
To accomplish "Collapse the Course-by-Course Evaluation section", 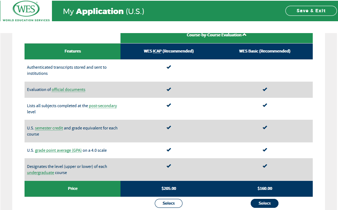I will click(x=214, y=35).
